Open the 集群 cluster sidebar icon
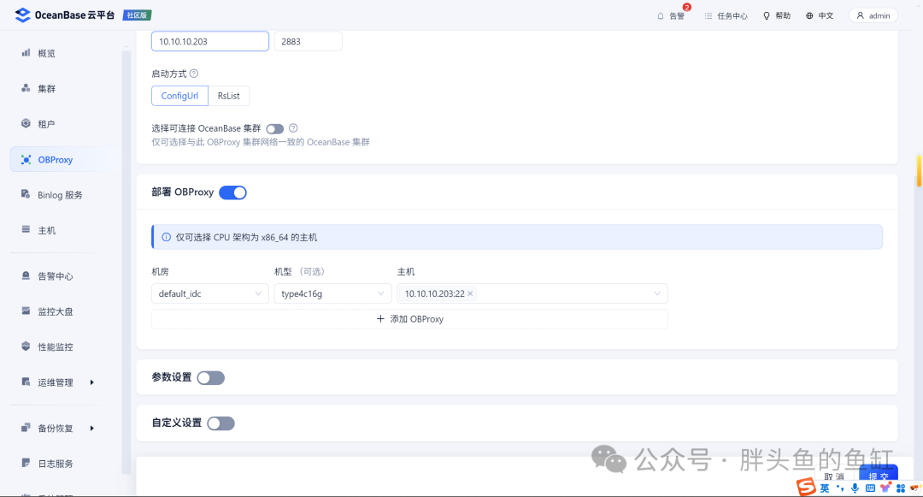The image size is (923, 497). click(26, 88)
